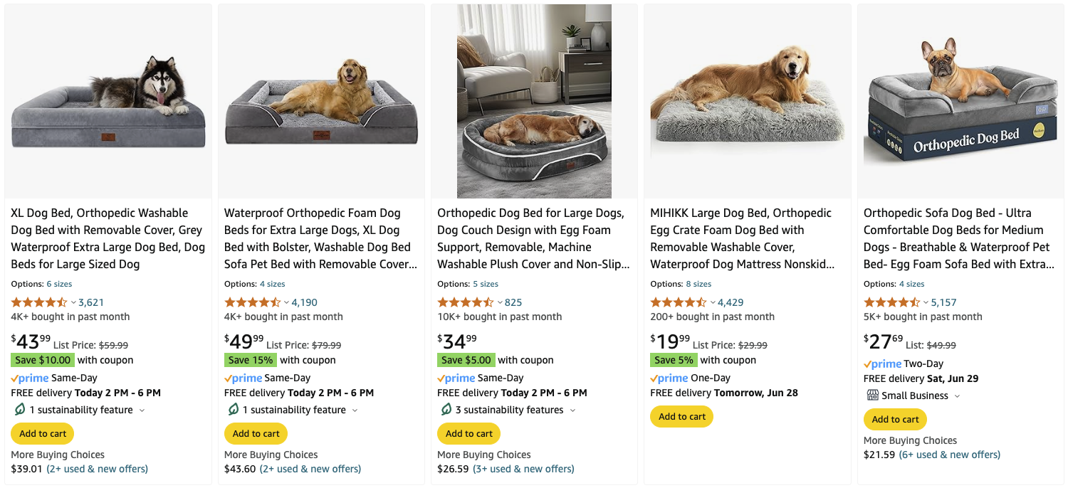Click the Small Business storefront icon
The image size is (1068, 488).
coord(872,396)
